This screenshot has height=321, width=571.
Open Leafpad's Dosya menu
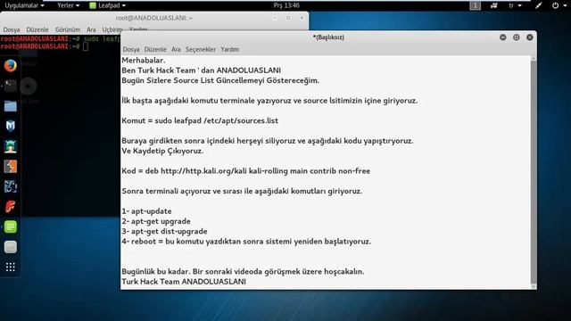point(131,50)
